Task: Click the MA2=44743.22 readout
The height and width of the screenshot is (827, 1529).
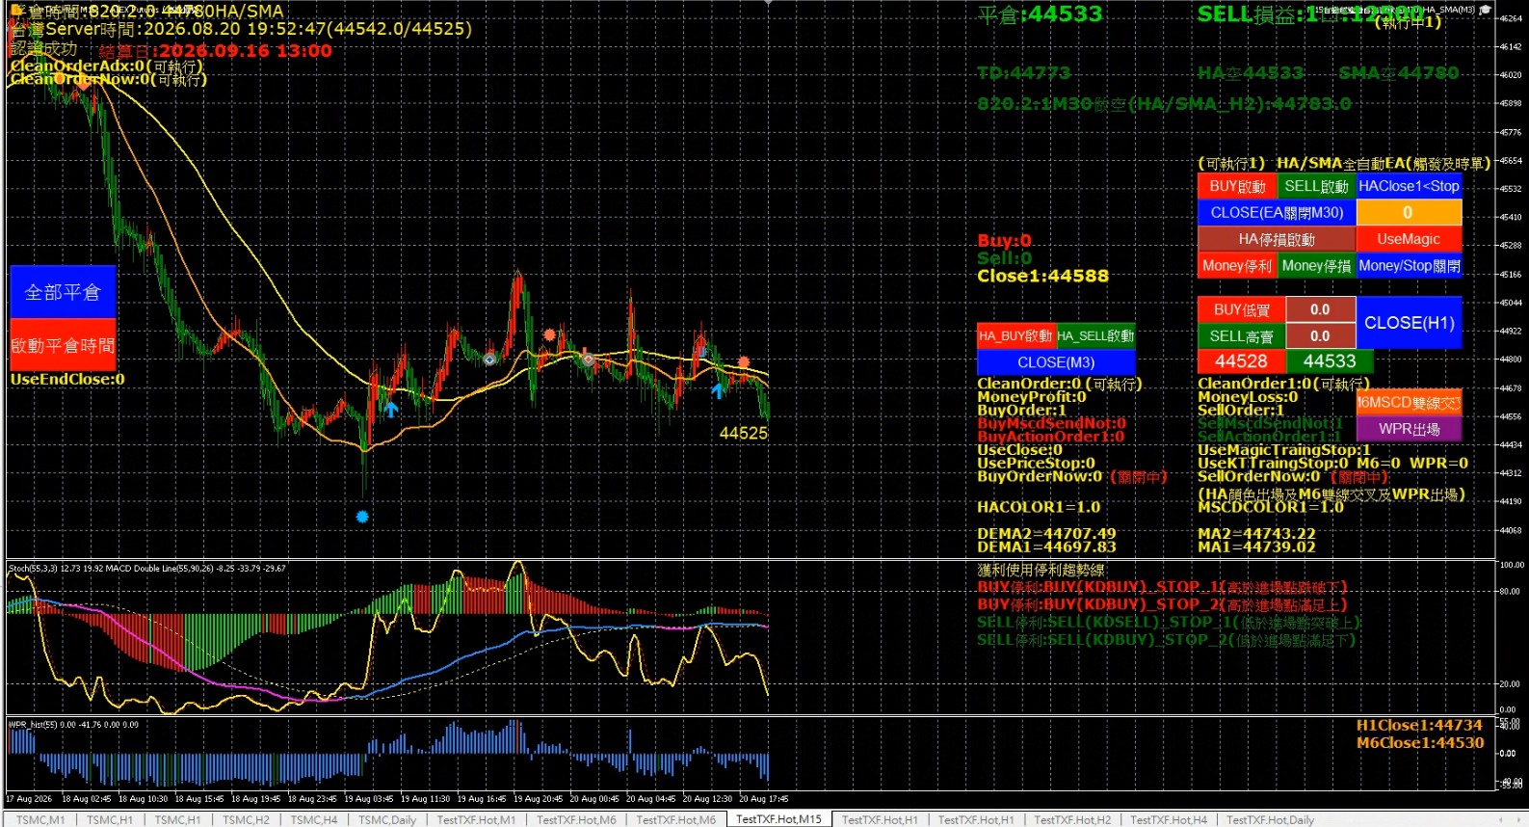Action: pyautogui.click(x=1256, y=533)
